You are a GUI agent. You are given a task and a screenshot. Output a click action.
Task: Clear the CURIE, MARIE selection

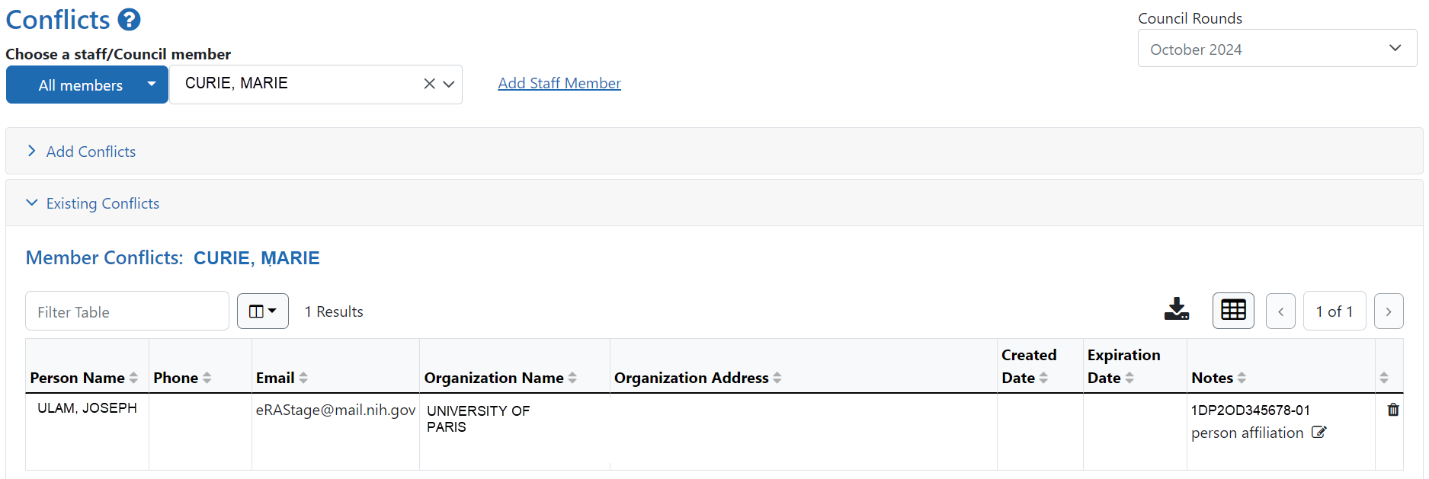pos(430,84)
